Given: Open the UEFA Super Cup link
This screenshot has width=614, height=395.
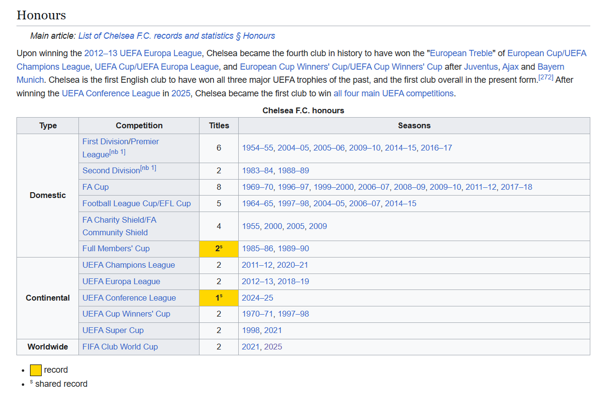Looking at the screenshot, I should point(113,331).
